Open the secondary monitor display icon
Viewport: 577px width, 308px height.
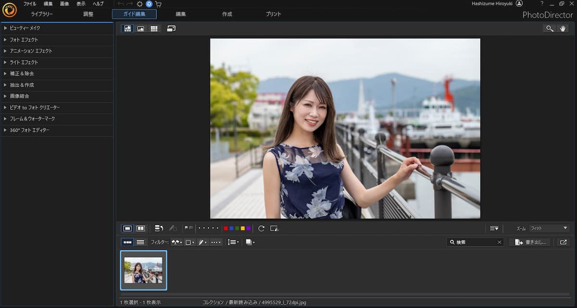click(x=171, y=29)
